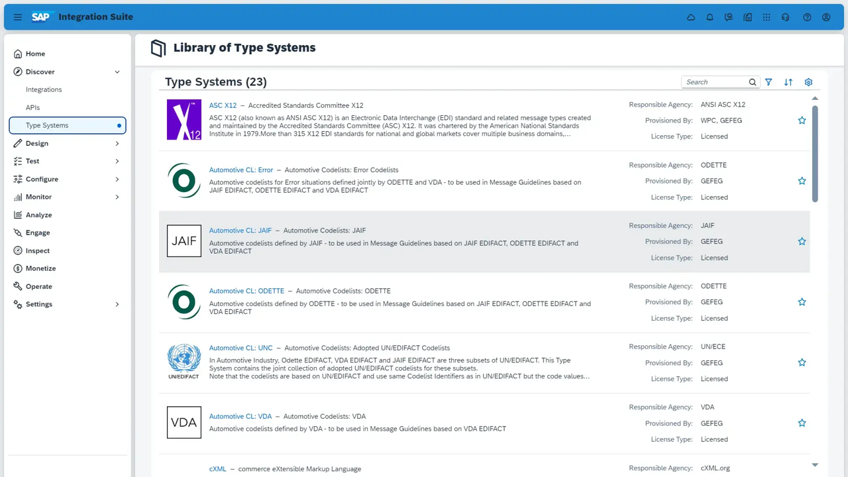Open table settings gear icon
Viewport: 848px width, 477px height.
[x=808, y=82]
